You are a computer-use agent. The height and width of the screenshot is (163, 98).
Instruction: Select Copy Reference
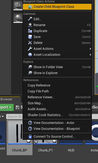tap(57, 85)
